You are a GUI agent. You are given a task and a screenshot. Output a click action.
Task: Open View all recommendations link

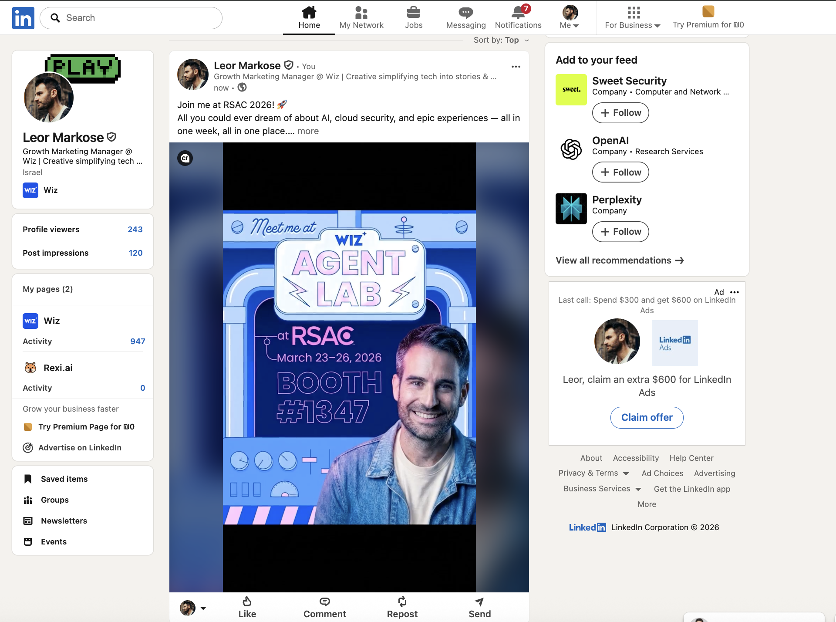point(619,260)
